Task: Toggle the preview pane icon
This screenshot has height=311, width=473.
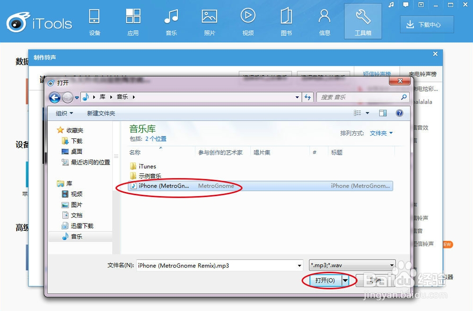Action: point(383,113)
